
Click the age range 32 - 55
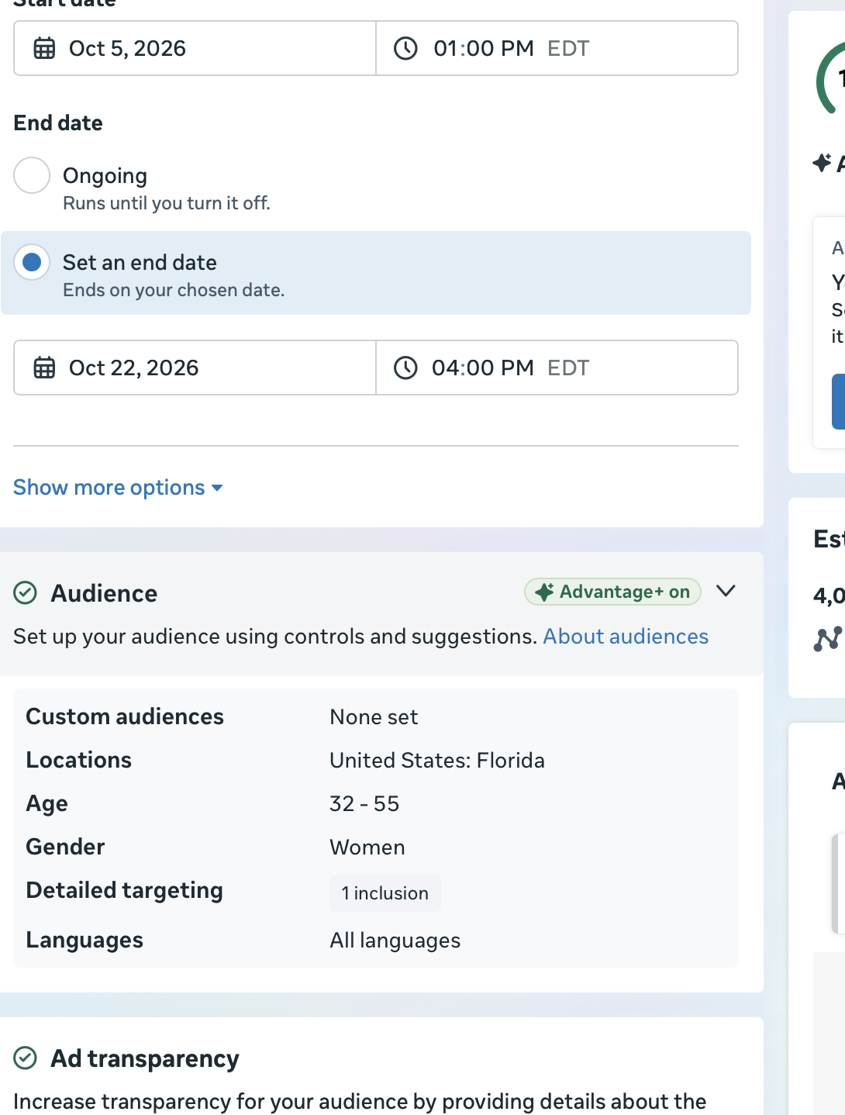point(364,804)
